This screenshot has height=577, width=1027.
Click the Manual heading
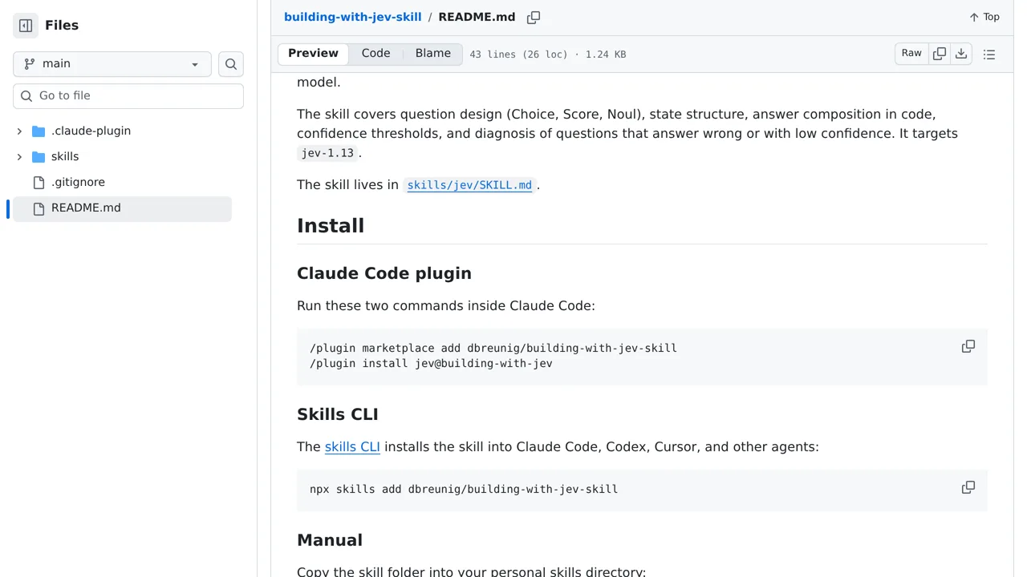point(330,540)
